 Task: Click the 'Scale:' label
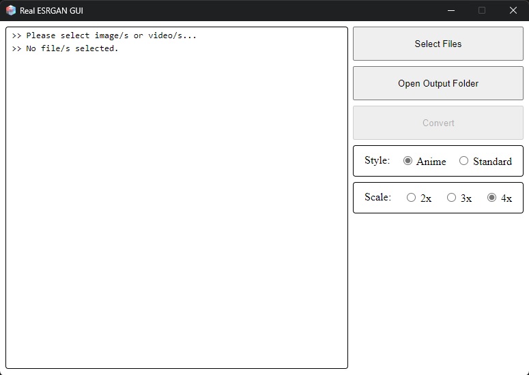point(378,197)
